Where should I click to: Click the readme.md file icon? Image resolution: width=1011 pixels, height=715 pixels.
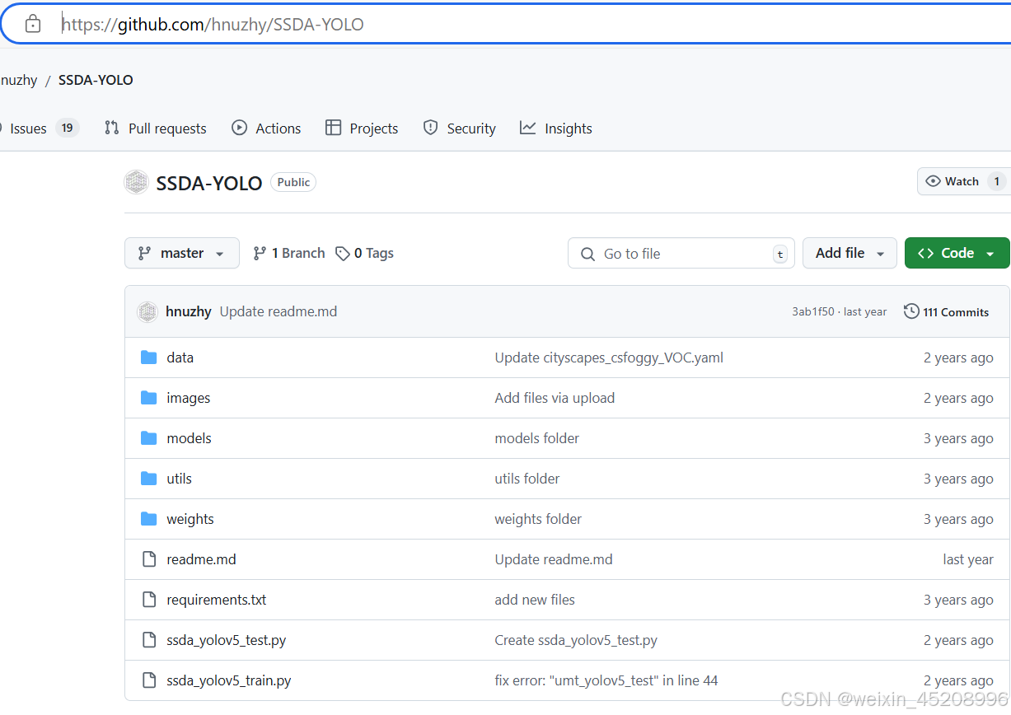click(x=149, y=559)
